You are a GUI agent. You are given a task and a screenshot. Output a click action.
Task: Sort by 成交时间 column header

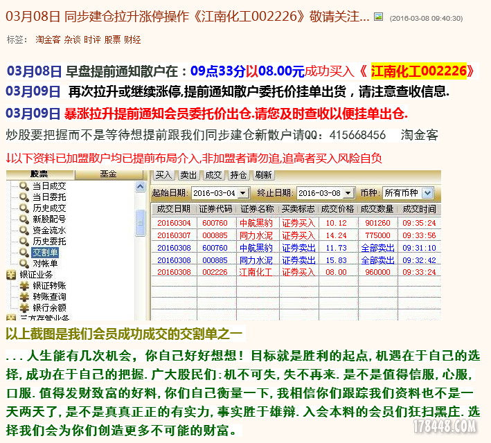tap(419, 209)
